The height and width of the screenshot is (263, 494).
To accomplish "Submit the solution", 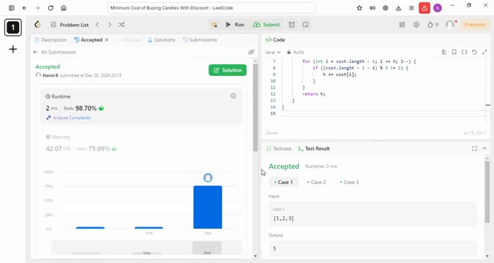I will (x=267, y=25).
